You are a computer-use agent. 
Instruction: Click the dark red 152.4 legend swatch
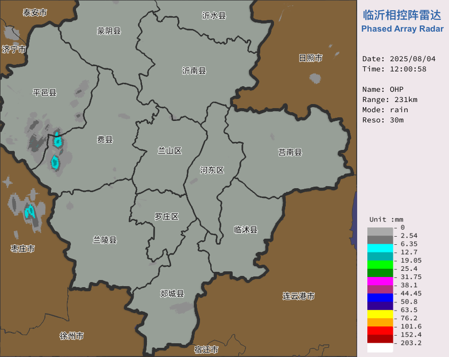tap(380, 339)
